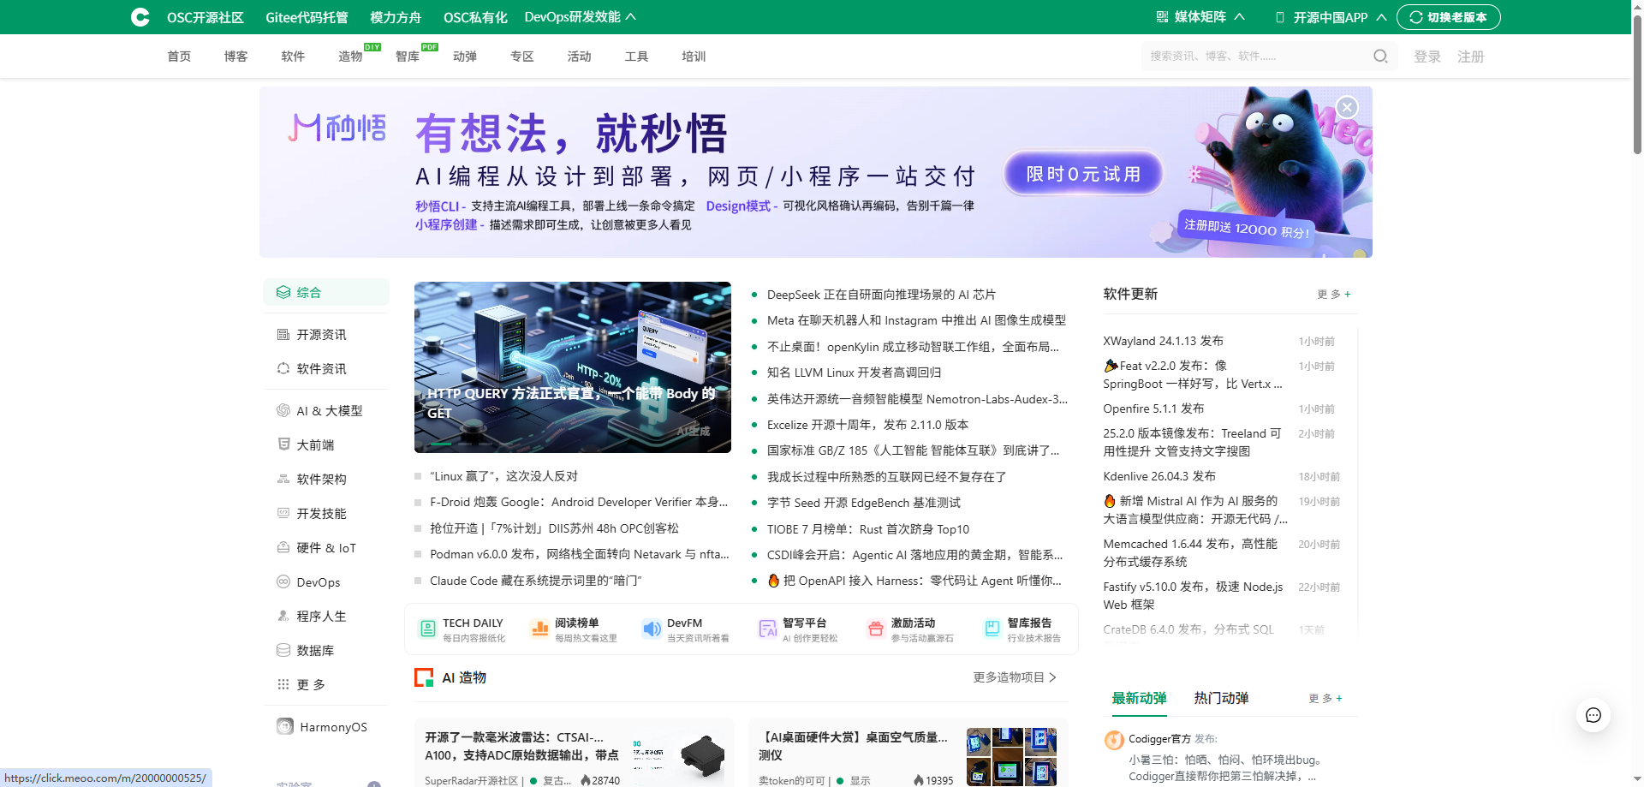Click 切换老版本 button
Screen dimensions: 1644x787
point(1448,17)
